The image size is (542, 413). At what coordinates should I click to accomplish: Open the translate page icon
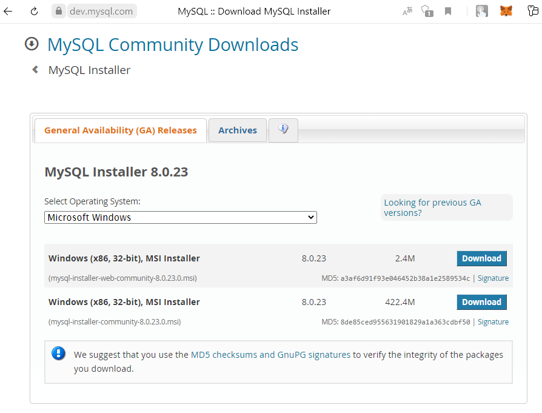(x=407, y=12)
